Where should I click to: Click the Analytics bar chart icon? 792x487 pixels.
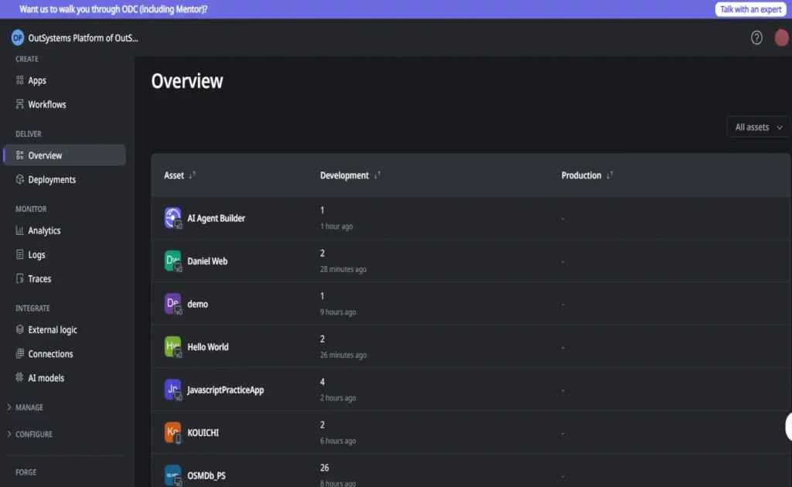(19, 230)
